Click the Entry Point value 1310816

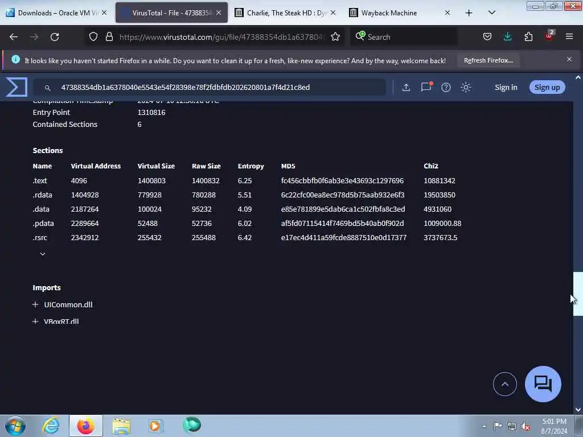coord(151,112)
